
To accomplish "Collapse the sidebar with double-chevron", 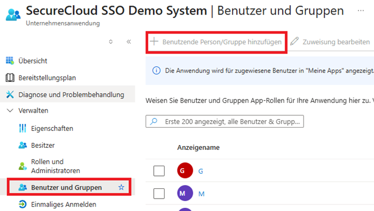I will 129,42.
